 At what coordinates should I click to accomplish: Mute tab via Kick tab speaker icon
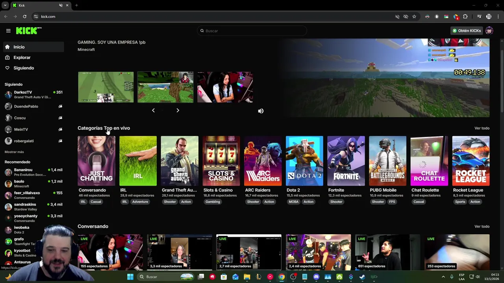(61, 5)
